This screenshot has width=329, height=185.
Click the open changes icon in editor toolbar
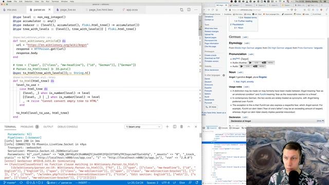click(181, 10)
